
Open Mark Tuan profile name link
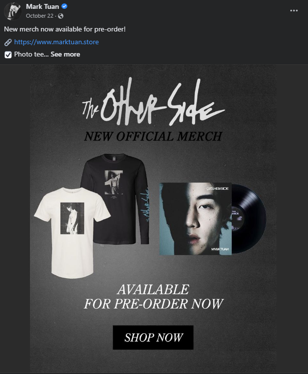click(42, 6)
